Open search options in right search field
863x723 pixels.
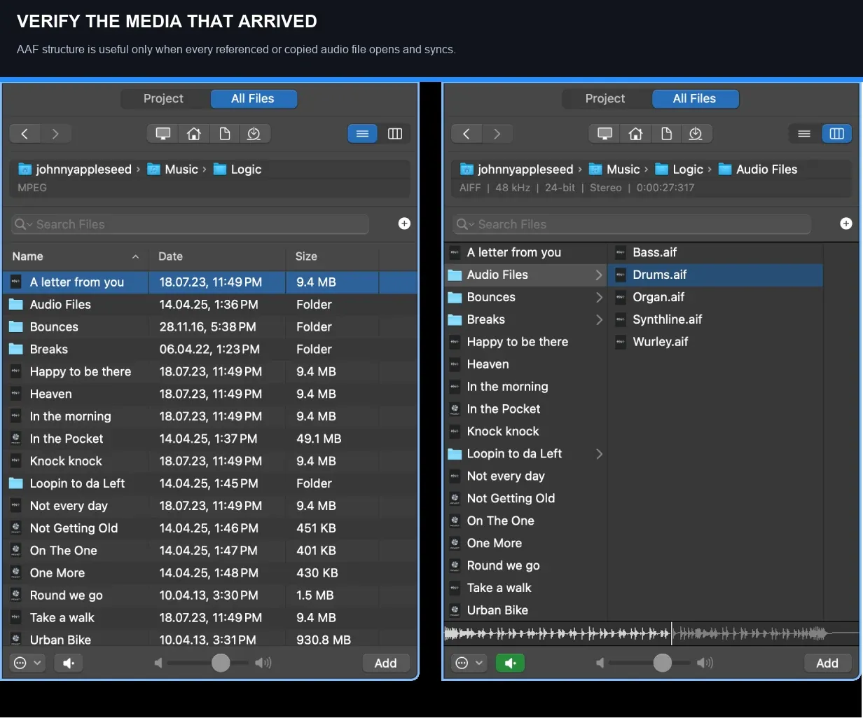click(466, 224)
